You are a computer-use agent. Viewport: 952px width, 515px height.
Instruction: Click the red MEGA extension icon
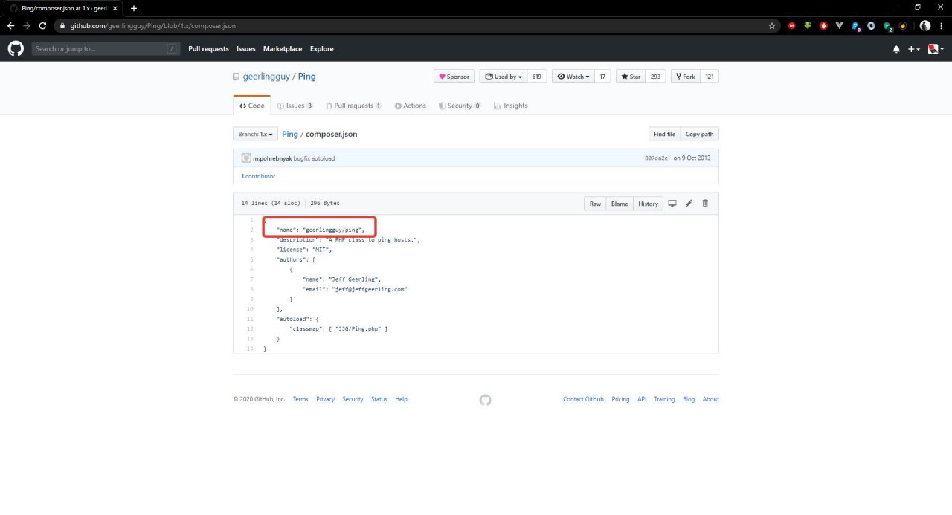(x=792, y=25)
